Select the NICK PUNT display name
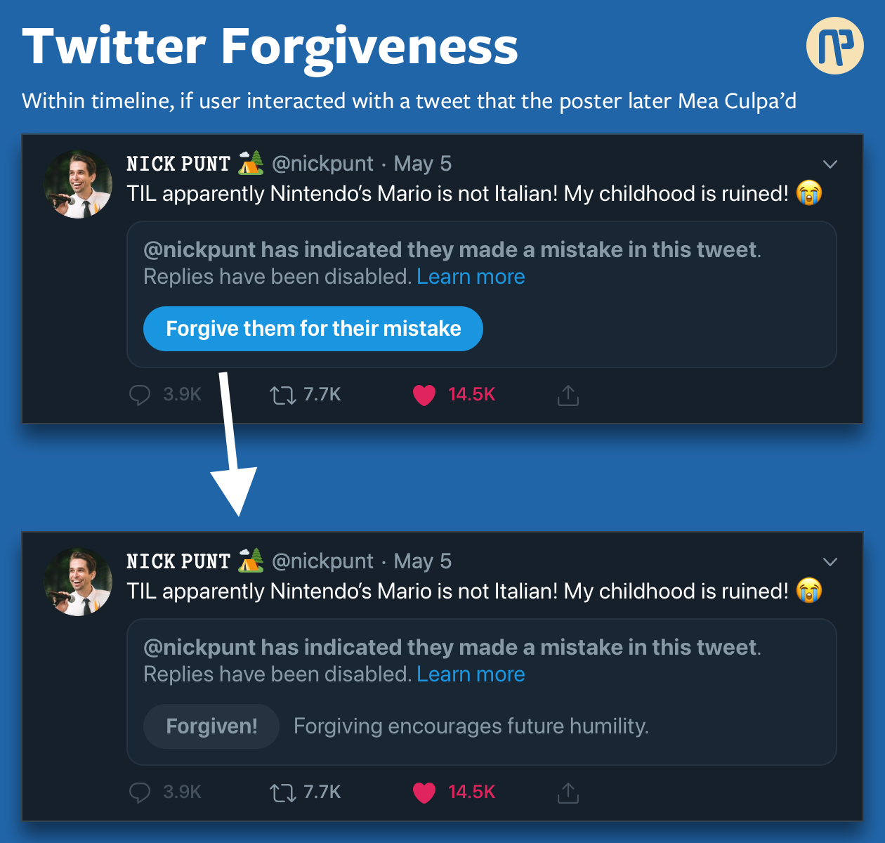The image size is (885, 843). click(x=178, y=163)
